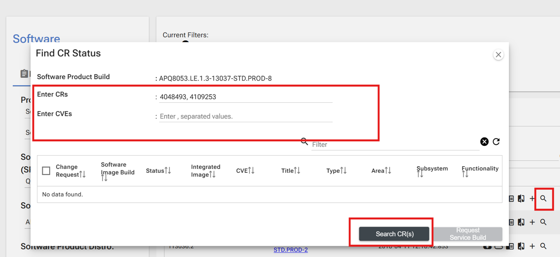
Task: Sort the Integrated Image column
Action: 212,175
